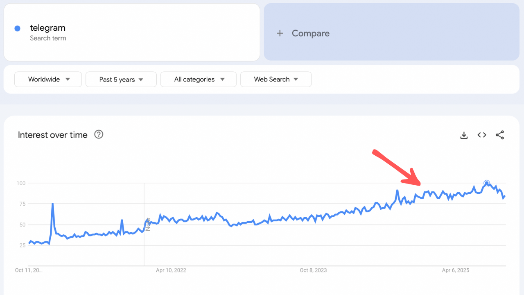Edit the telegram search term
524x295 pixels.
point(47,28)
